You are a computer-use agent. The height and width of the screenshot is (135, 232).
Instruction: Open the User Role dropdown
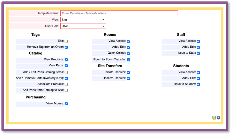pos(83,26)
